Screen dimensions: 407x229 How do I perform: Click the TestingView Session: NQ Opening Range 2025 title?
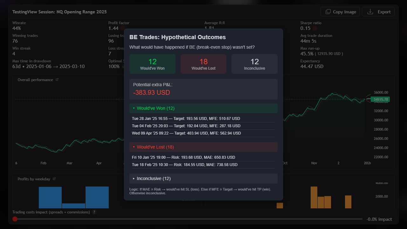pyautogui.click(x=59, y=12)
